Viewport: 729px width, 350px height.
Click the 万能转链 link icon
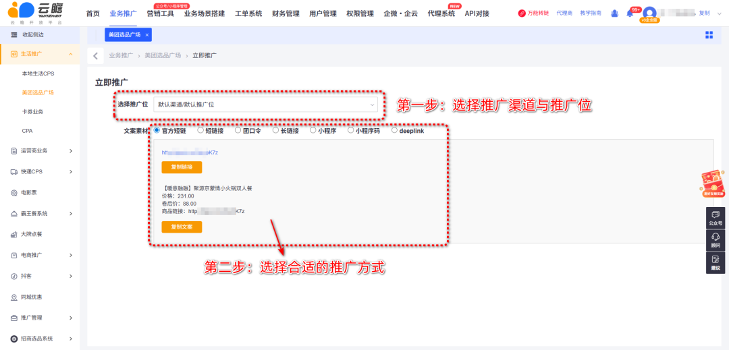point(522,13)
